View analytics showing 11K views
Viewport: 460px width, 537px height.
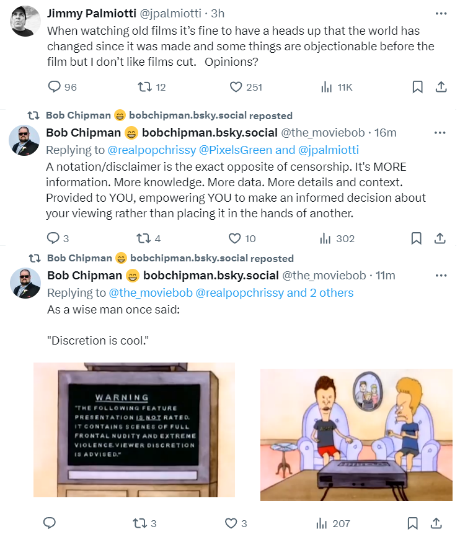[337, 88]
